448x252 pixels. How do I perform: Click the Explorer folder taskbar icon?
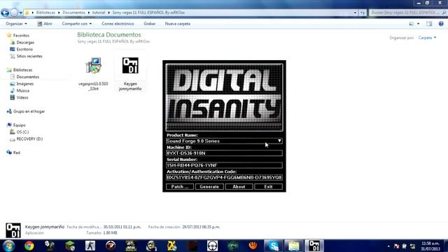[294, 246]
